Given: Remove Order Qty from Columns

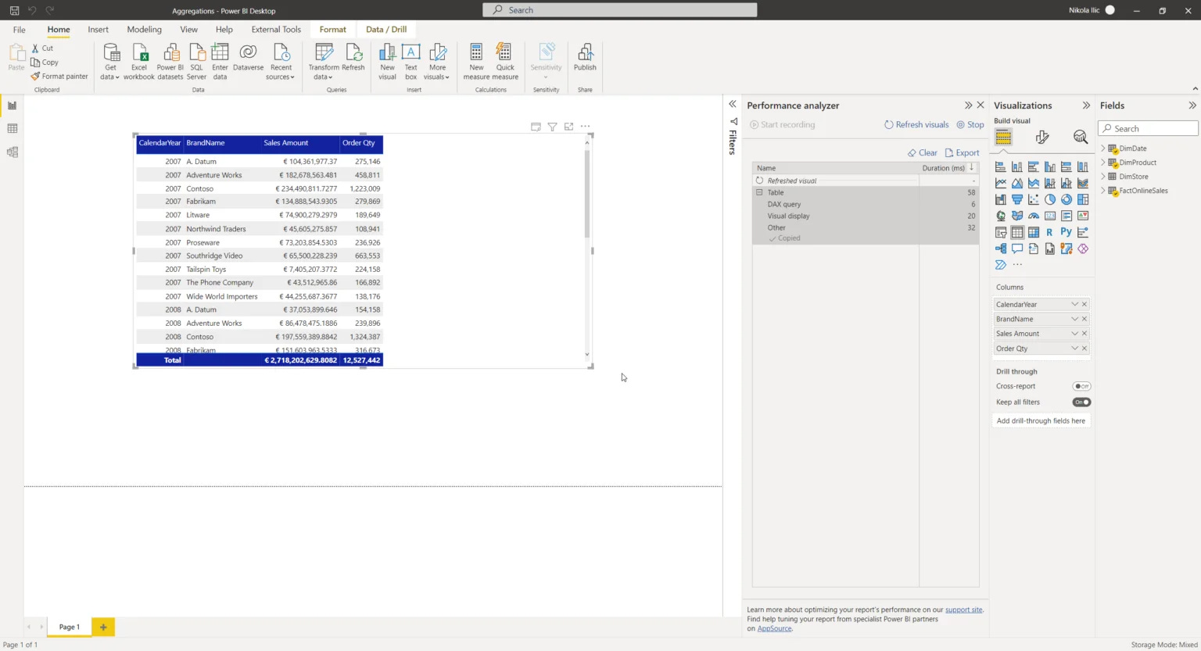Looking at the screenshot, I should [1084, 349].
